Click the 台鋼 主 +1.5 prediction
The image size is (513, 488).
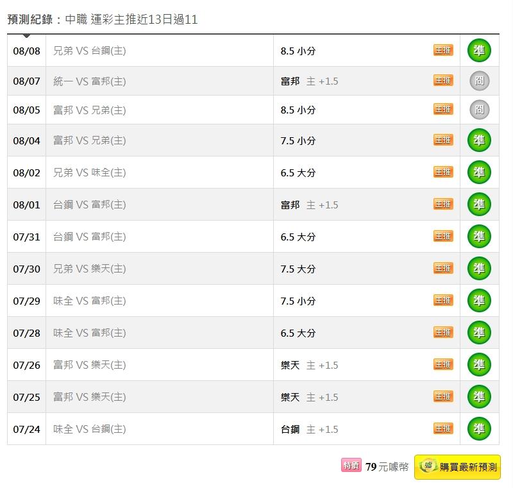pyautogui.click(x=309, y=429)
